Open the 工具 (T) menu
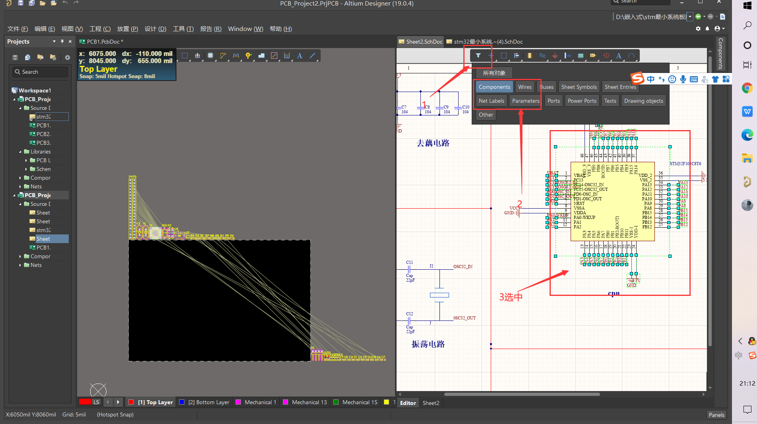 [x=183, y=29]
